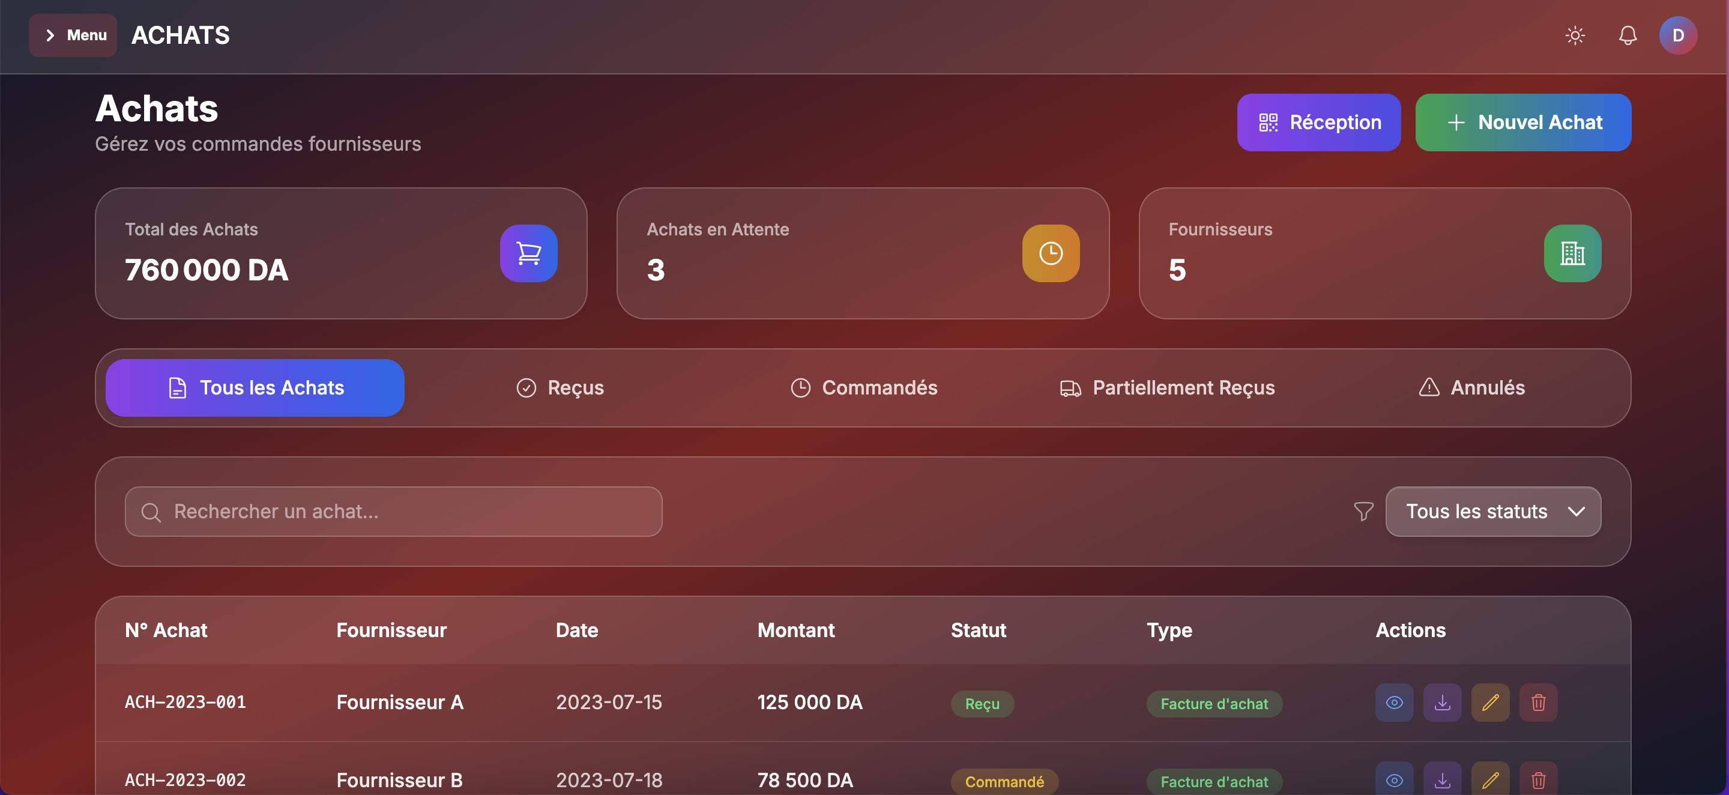Image resolution: width=1729 pixels, height=795 pixels.
Task: Select the sun icon to switch theme
Action: click(1575, 35)
